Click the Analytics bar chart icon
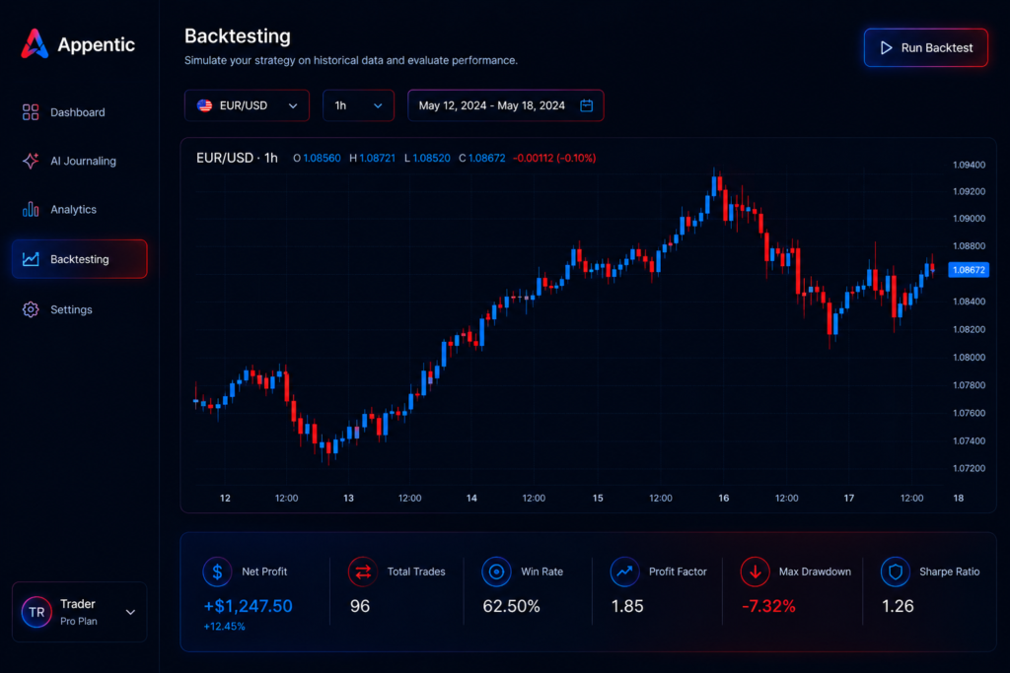1010x673 pixels. (x=31, y=209)
